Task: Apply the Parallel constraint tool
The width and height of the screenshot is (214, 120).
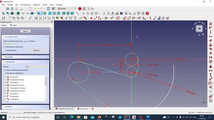Action: point(211,41)
